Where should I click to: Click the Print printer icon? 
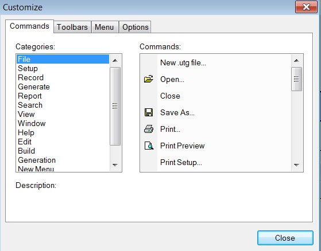pyautogui.click(x=149, y=129)
